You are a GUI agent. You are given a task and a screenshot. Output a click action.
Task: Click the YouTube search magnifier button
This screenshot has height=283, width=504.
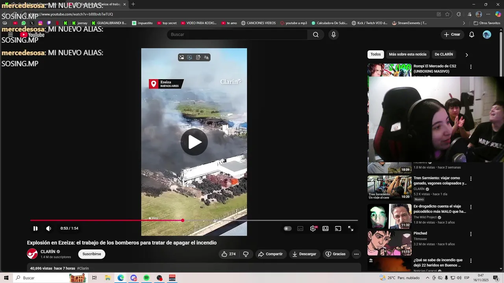pyautogui.click(x=316, y=35)
